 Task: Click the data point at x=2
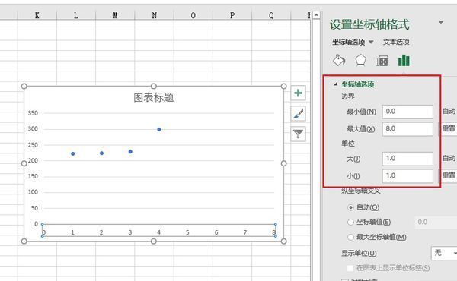(x=102, y=153)
